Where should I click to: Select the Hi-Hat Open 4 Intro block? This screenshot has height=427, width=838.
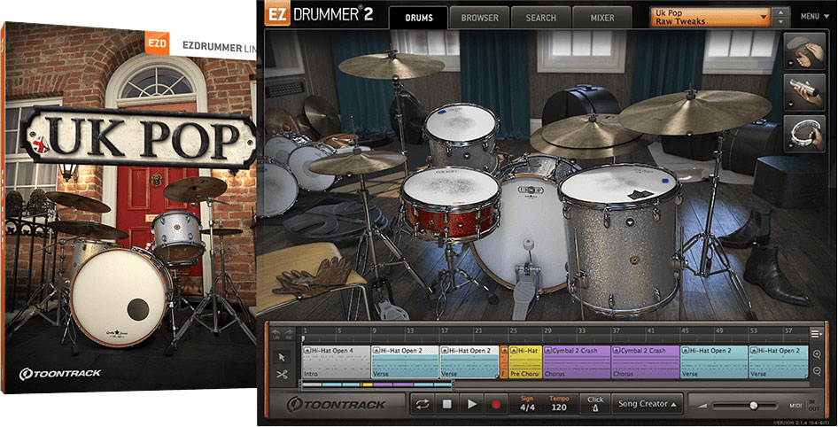336,361
